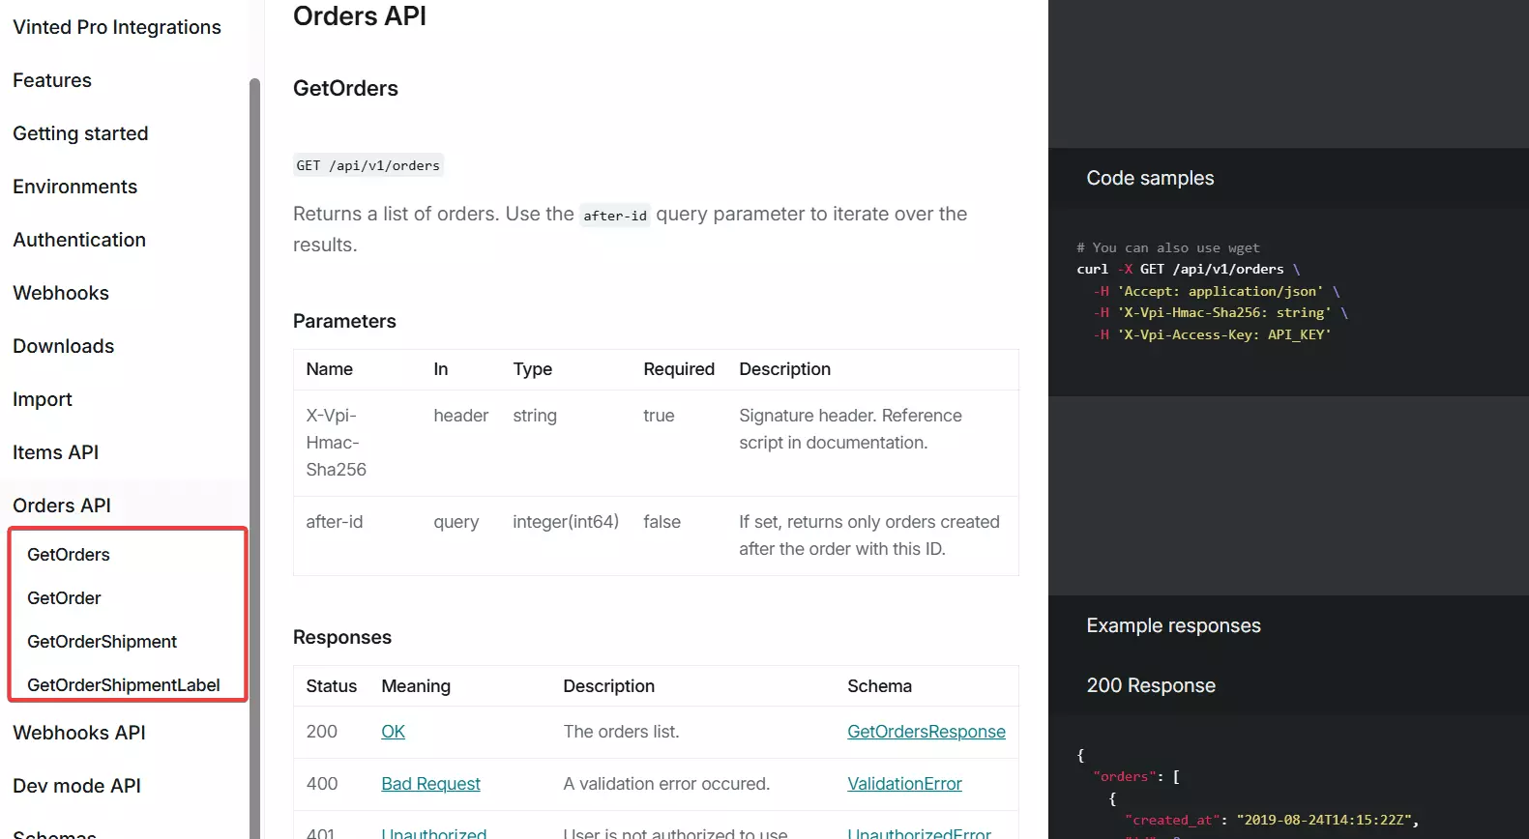Expand Dev mode API sidebar section
This screenshot has height=839, width=1529.
(x=77, y=786)
